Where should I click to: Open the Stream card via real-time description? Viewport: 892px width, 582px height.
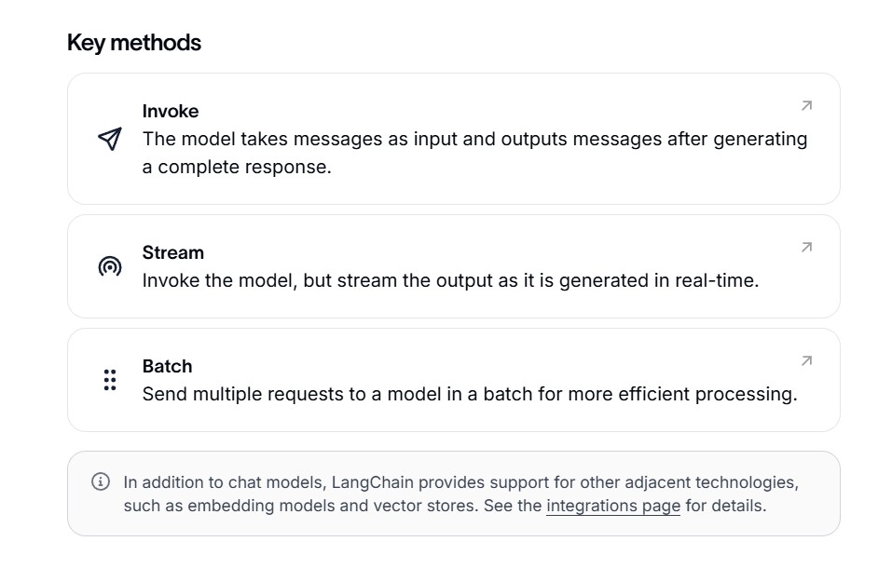click(450, 280)
